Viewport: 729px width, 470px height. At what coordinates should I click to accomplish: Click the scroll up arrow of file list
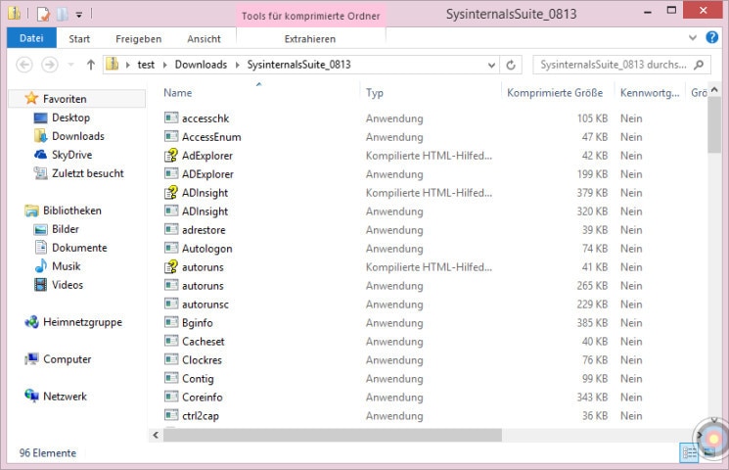click(x=714, y=89)
